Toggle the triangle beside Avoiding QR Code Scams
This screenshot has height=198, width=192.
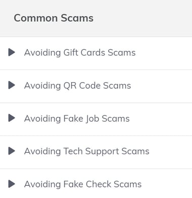(12, 85)
